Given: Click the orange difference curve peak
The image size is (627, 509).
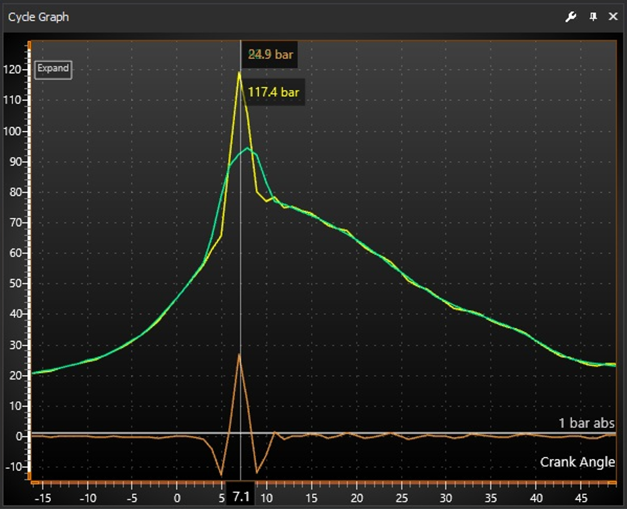Looking at the screenshot, I should point(239,354).
